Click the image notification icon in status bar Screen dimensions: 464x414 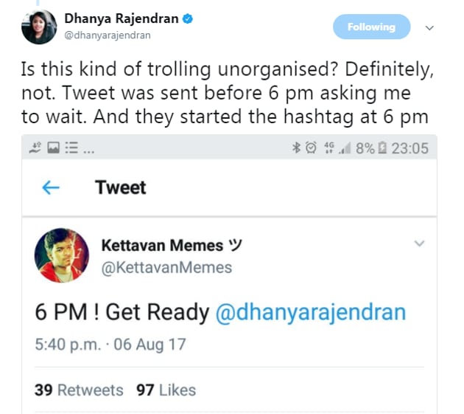coord(54,148)
